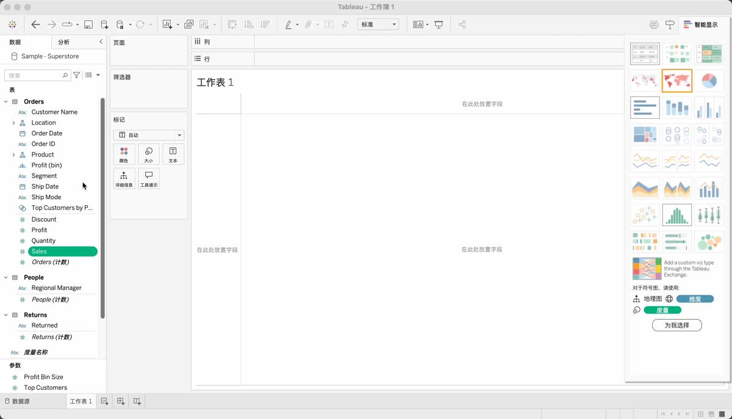Click the refresh run update icon
Viewport: 732px width, 419px height.
tap(140, 24)
